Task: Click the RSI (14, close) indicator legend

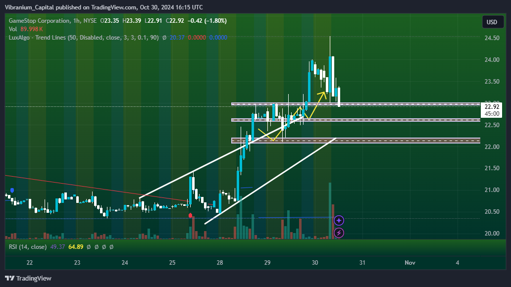Action: [x=28, y=247]
